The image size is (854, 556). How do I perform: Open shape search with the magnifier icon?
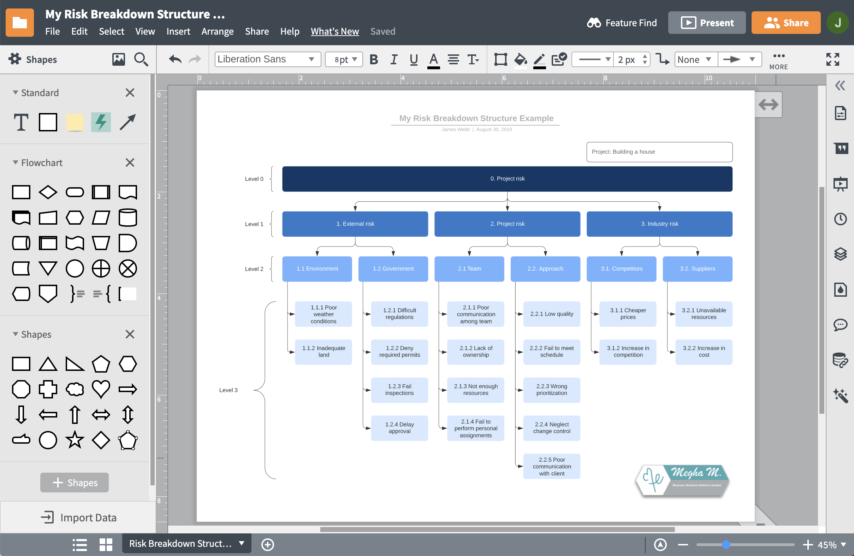[141, 60]
